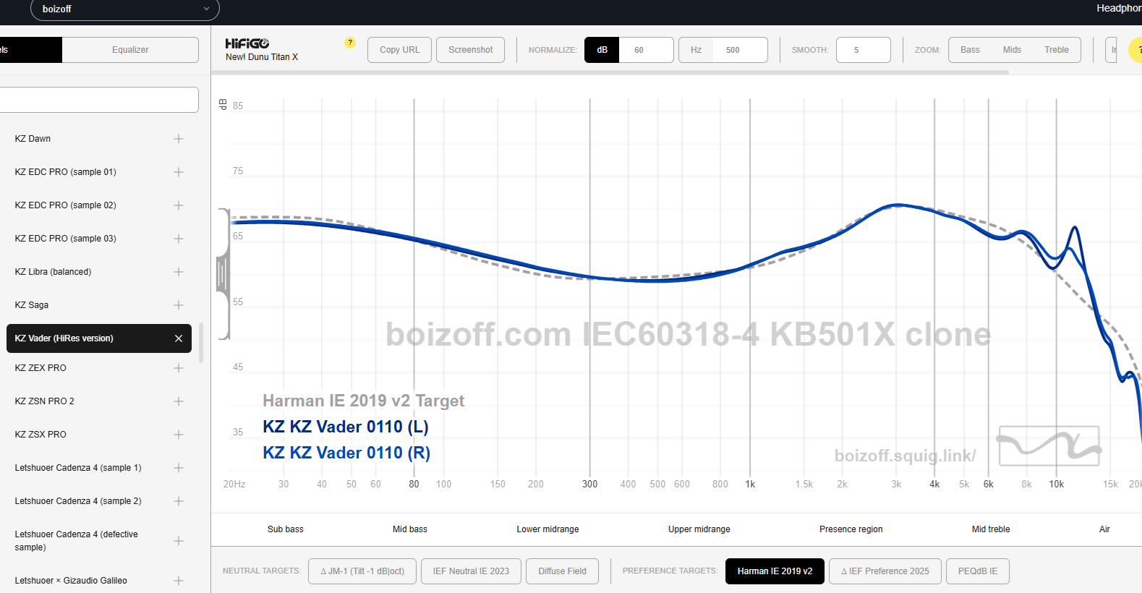Select KZ ZSN PRO 2 entry
The width and height of the screenshot is (1142, 593).
(x=44, y=401)
